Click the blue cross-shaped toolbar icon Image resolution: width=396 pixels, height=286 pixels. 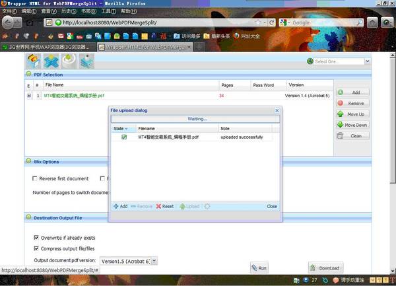click(51, 61)
